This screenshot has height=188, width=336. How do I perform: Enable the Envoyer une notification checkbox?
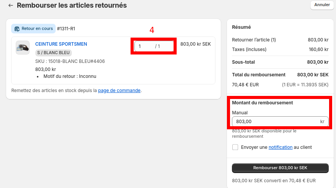pos(235,147)
